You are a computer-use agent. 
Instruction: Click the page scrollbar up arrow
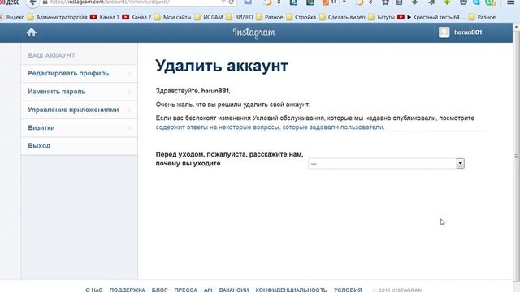tap(517, 27)
